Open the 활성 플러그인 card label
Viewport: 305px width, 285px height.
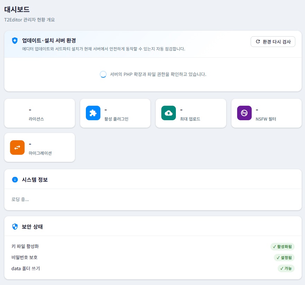[116, 119]
